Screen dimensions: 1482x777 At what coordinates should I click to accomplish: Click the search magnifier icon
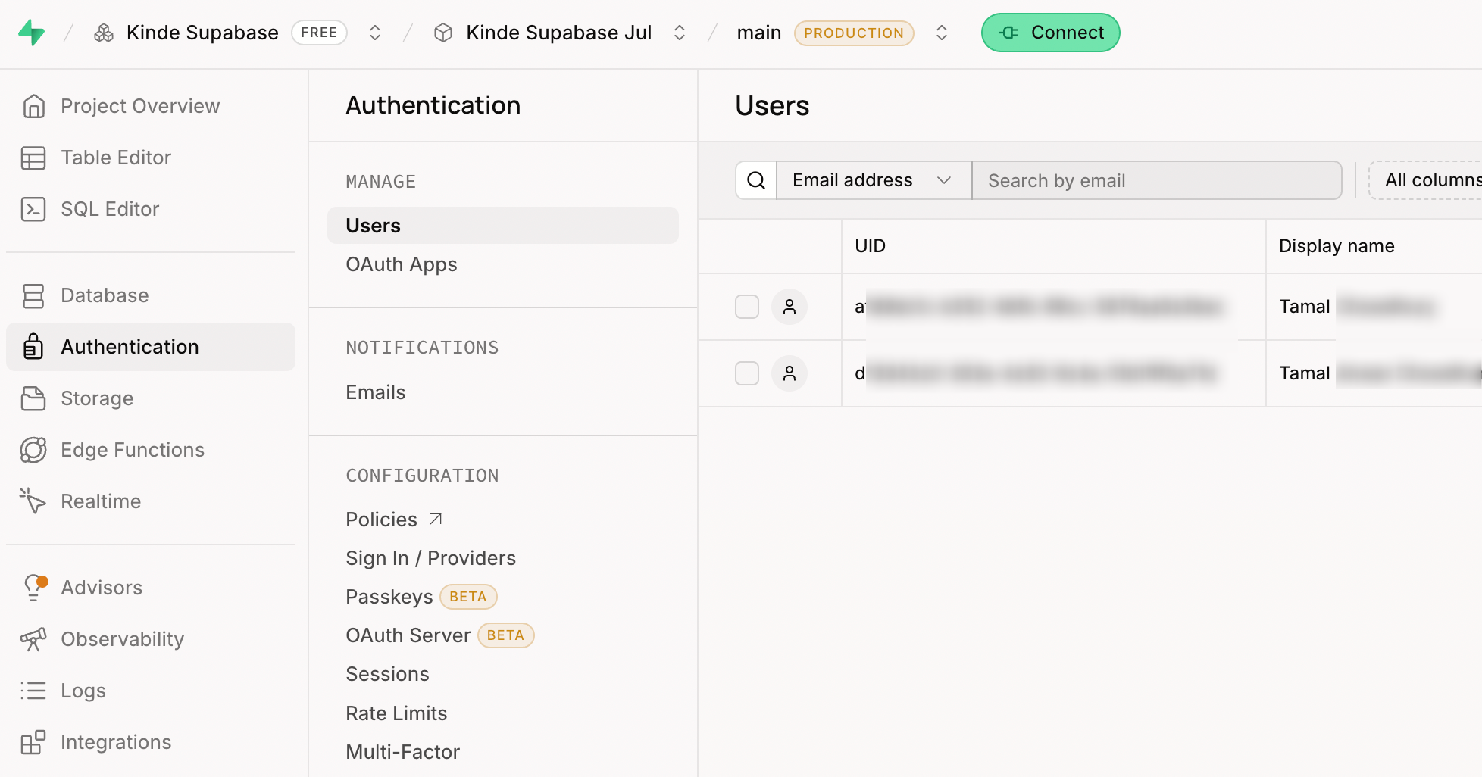click(x=756, y=180)
